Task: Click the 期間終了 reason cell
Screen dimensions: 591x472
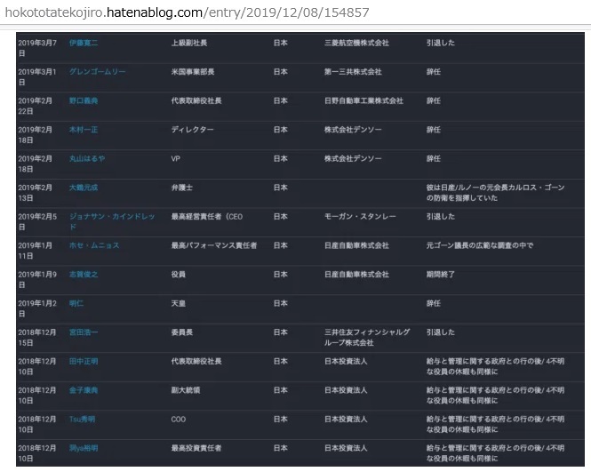Action: (441, 275)
